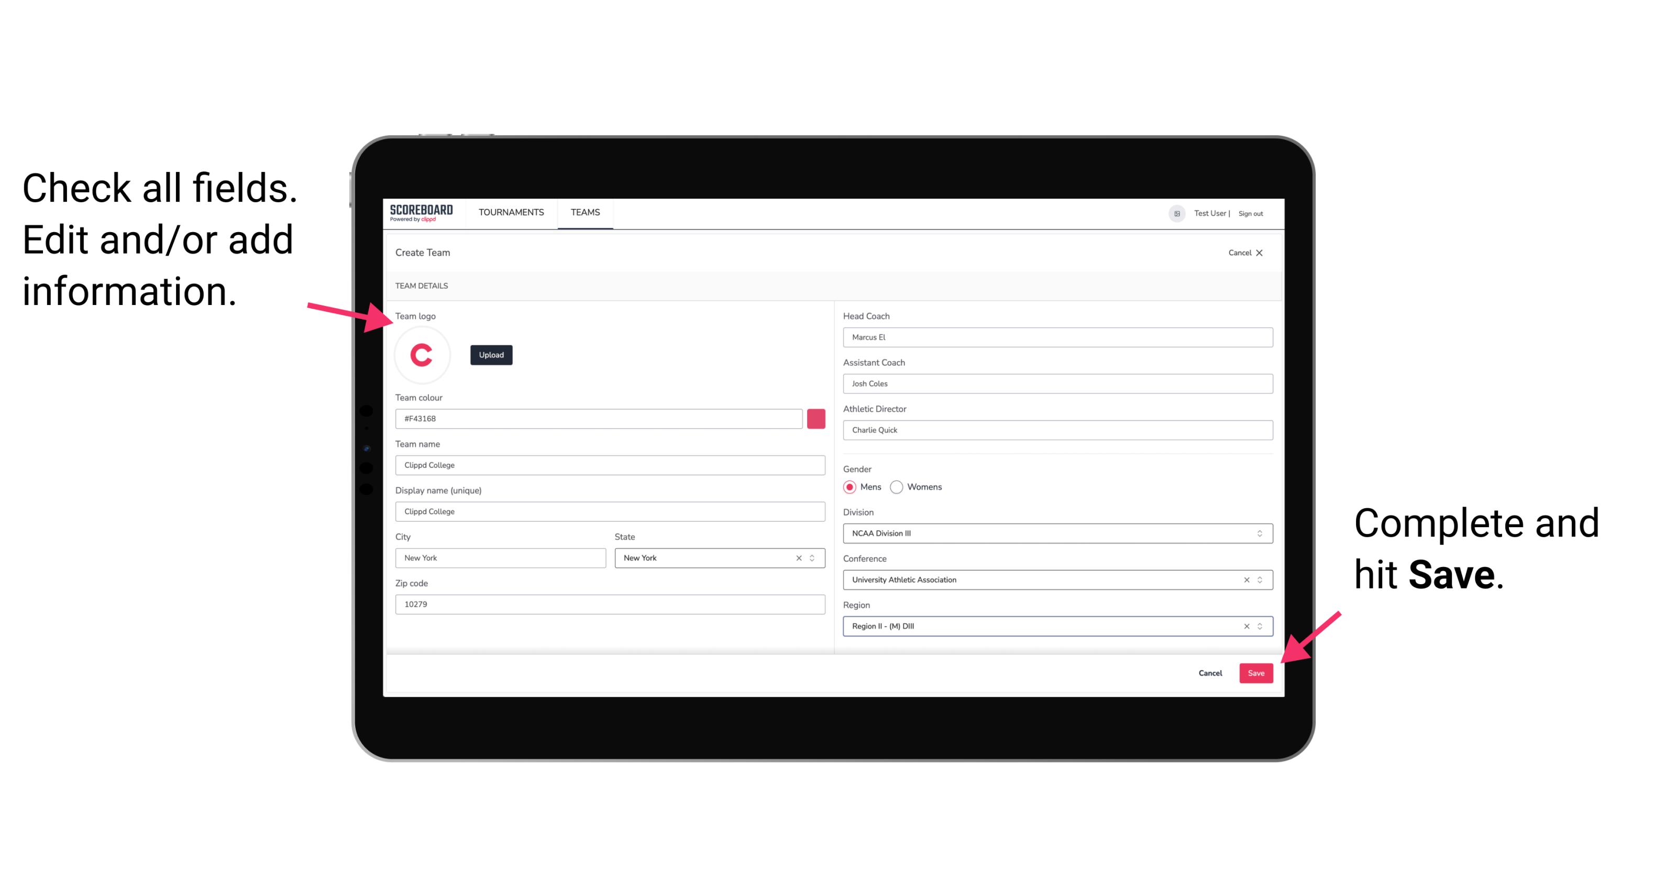Open the TEAMS tab
1665x896 pixels.
[x=586, y=212]
